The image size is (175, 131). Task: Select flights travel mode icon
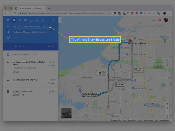click(x=42, y=20)
